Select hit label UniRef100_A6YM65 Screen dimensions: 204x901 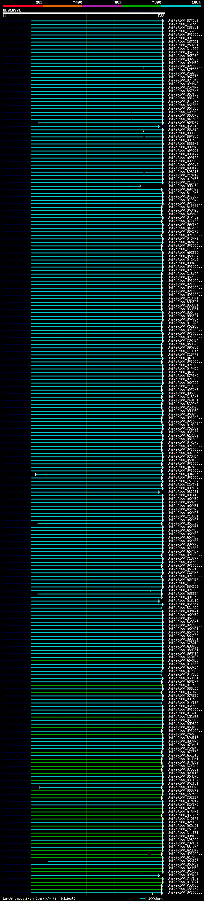183,499
